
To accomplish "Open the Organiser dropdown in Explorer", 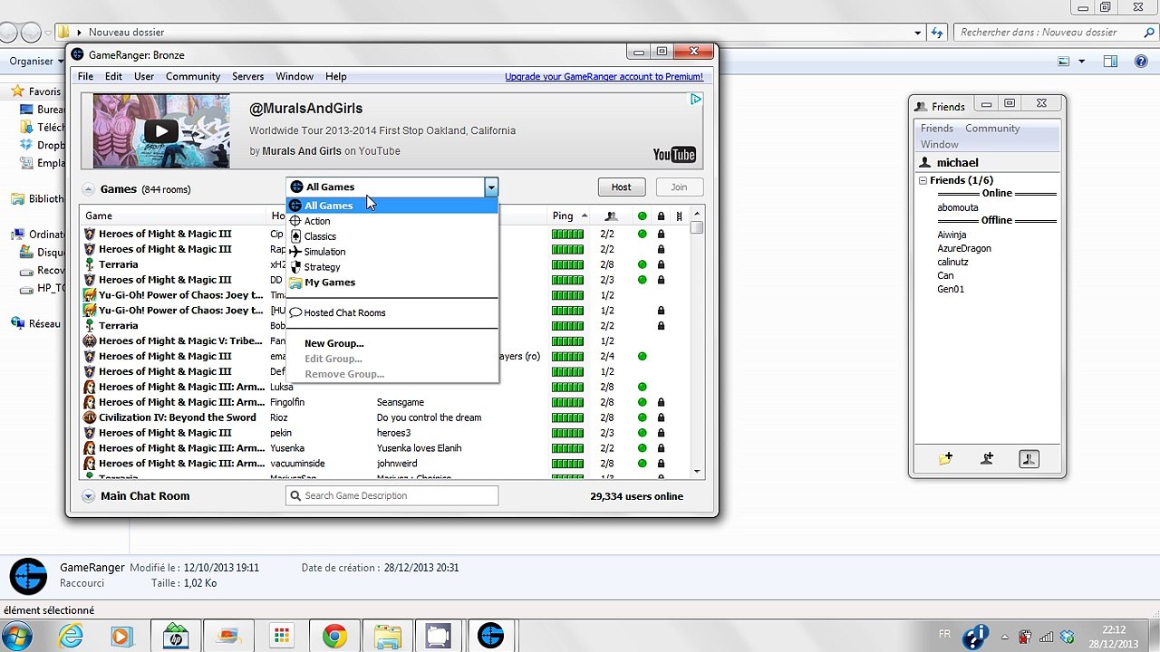I will click(x=36, y=62).
